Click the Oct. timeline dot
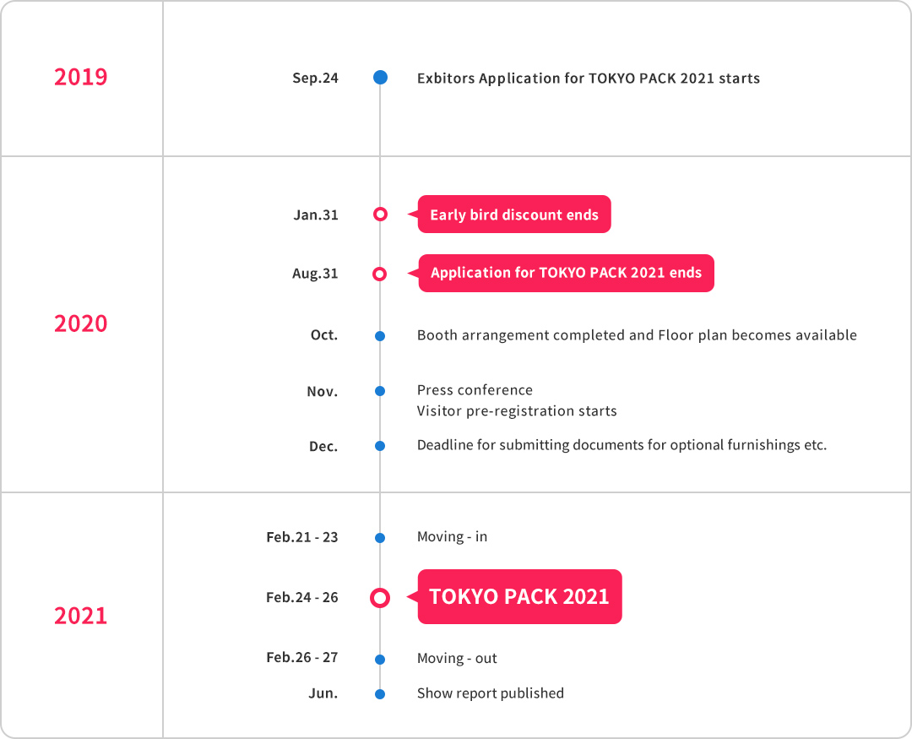 tap(380, 336)
